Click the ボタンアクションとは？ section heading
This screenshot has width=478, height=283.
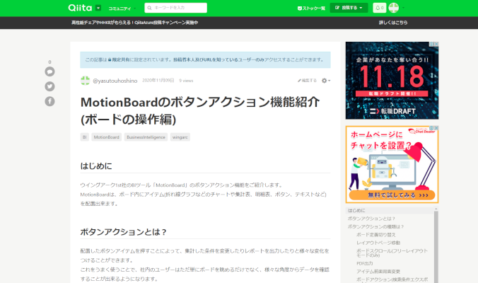(124, 232)
